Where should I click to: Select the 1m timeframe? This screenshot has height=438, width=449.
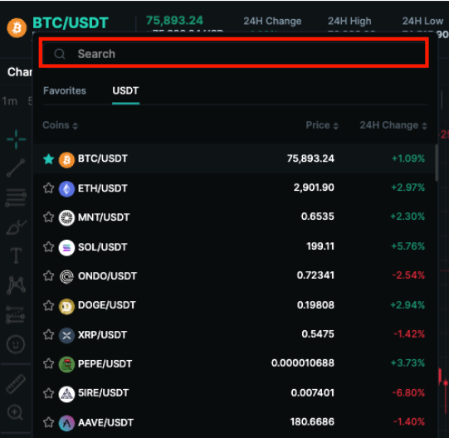coord(10,101)
